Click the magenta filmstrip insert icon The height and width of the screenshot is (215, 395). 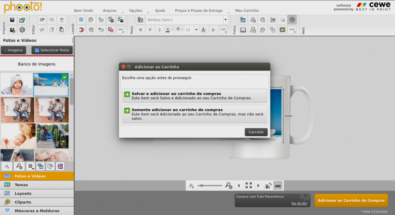(60, 166)
